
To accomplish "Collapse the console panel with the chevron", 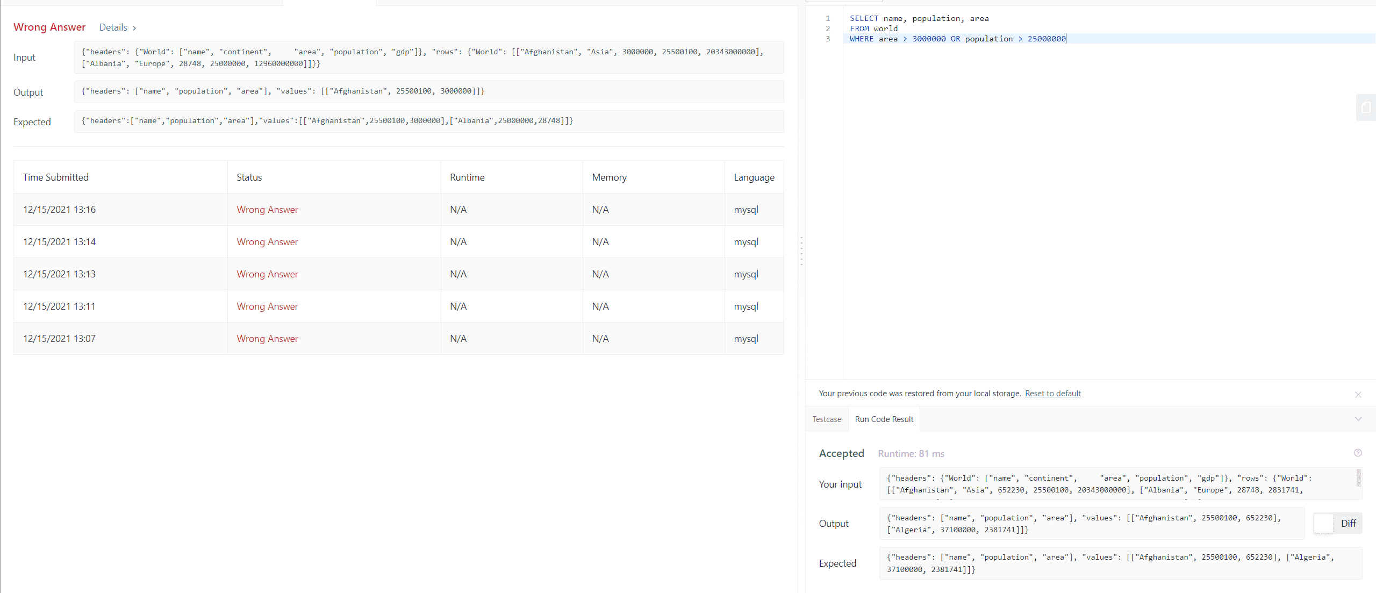I will 1358,419.
